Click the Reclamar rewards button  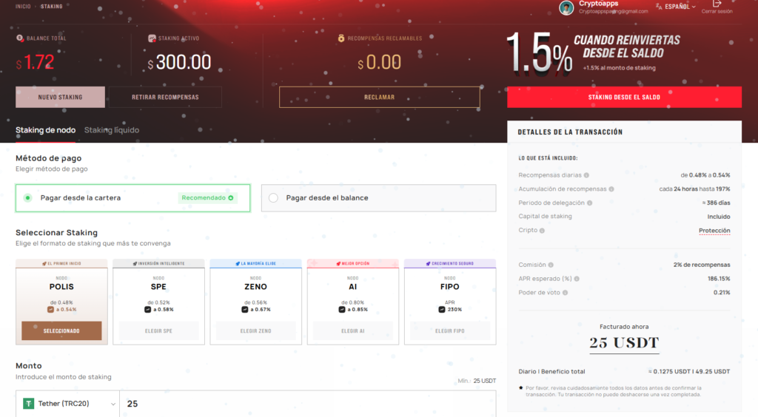pyautogui.click(x=379, y=98)
